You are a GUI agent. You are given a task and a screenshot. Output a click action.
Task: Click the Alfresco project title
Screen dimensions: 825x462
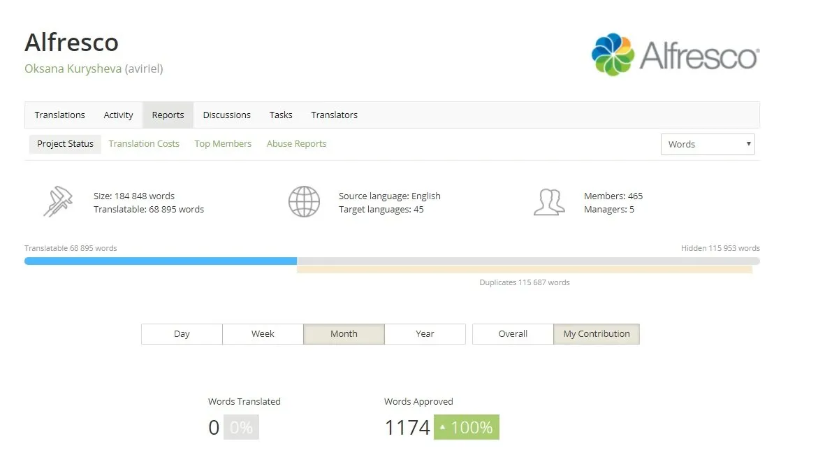pos(71,42)
